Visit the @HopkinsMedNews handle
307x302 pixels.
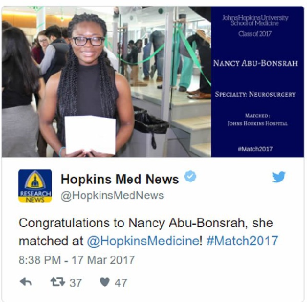(113, 196)
